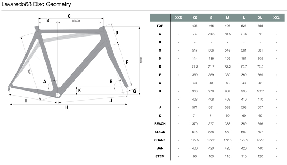287x165 pixels.
Task: Click the REACH row label in the table
Action: coord(160,123)
